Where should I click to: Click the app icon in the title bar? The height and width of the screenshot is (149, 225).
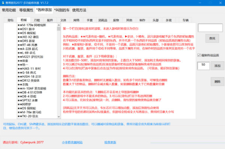[3, 3]
